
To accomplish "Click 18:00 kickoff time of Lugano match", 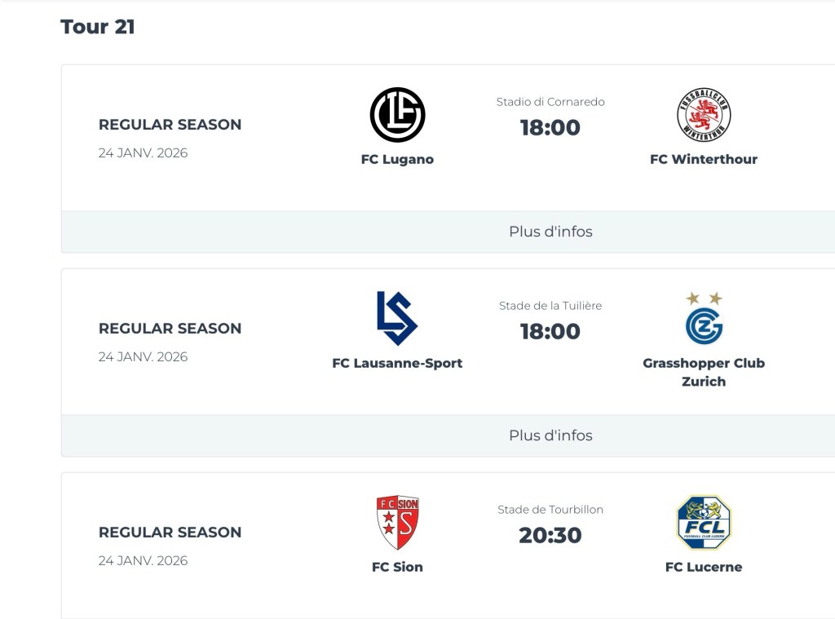I will (550, 128).
